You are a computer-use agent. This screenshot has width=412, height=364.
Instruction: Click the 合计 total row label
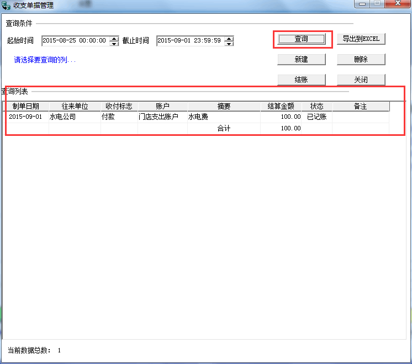click(x=224, y=129)
